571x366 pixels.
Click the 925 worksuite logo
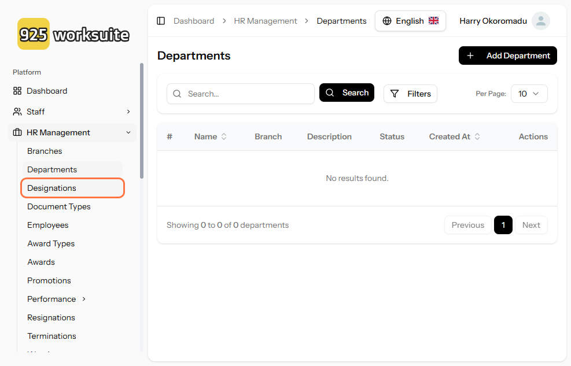73,34
